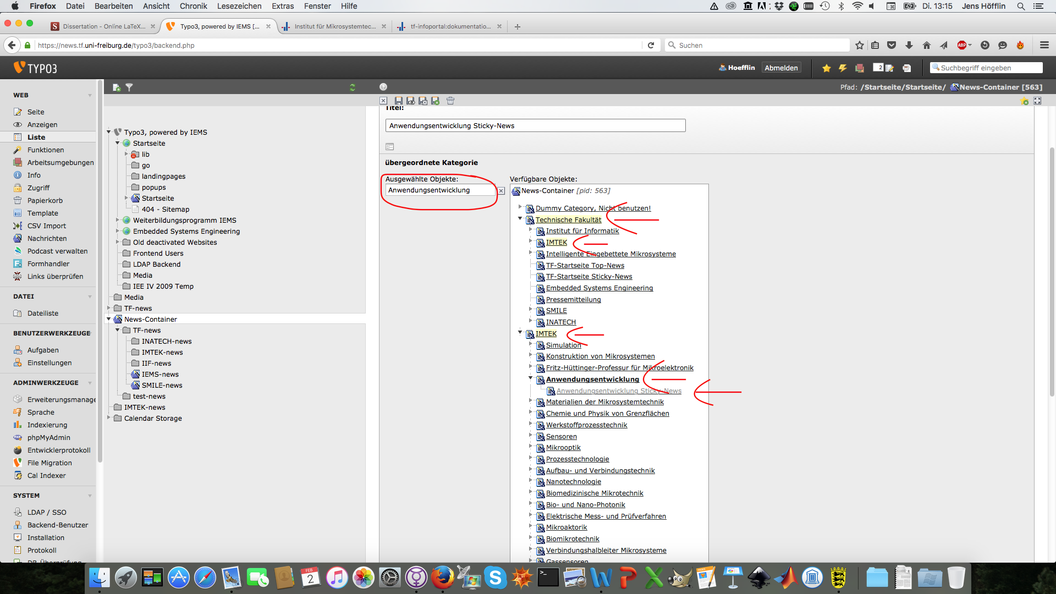Select the TF-Startseite Top-News category link
This screenshot has width=1056, height=594.
585,266
